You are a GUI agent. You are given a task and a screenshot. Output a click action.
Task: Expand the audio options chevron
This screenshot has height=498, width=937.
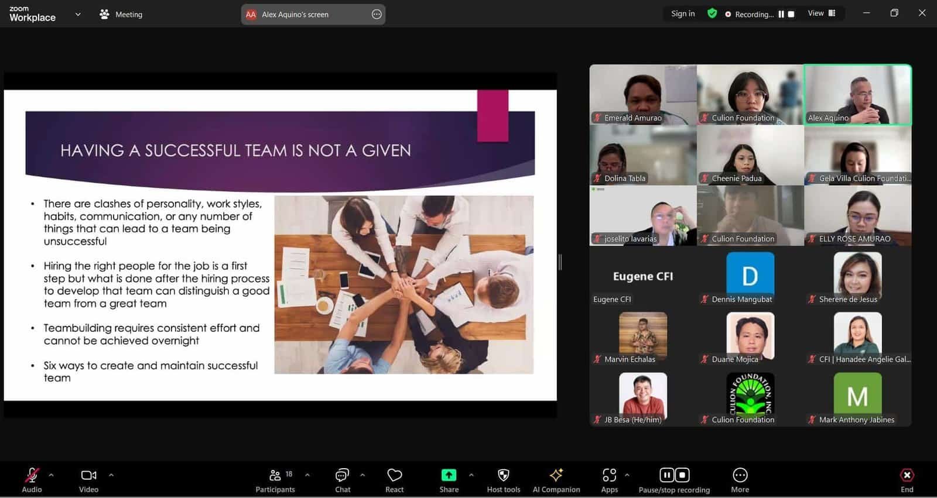[x=52, y=475]
